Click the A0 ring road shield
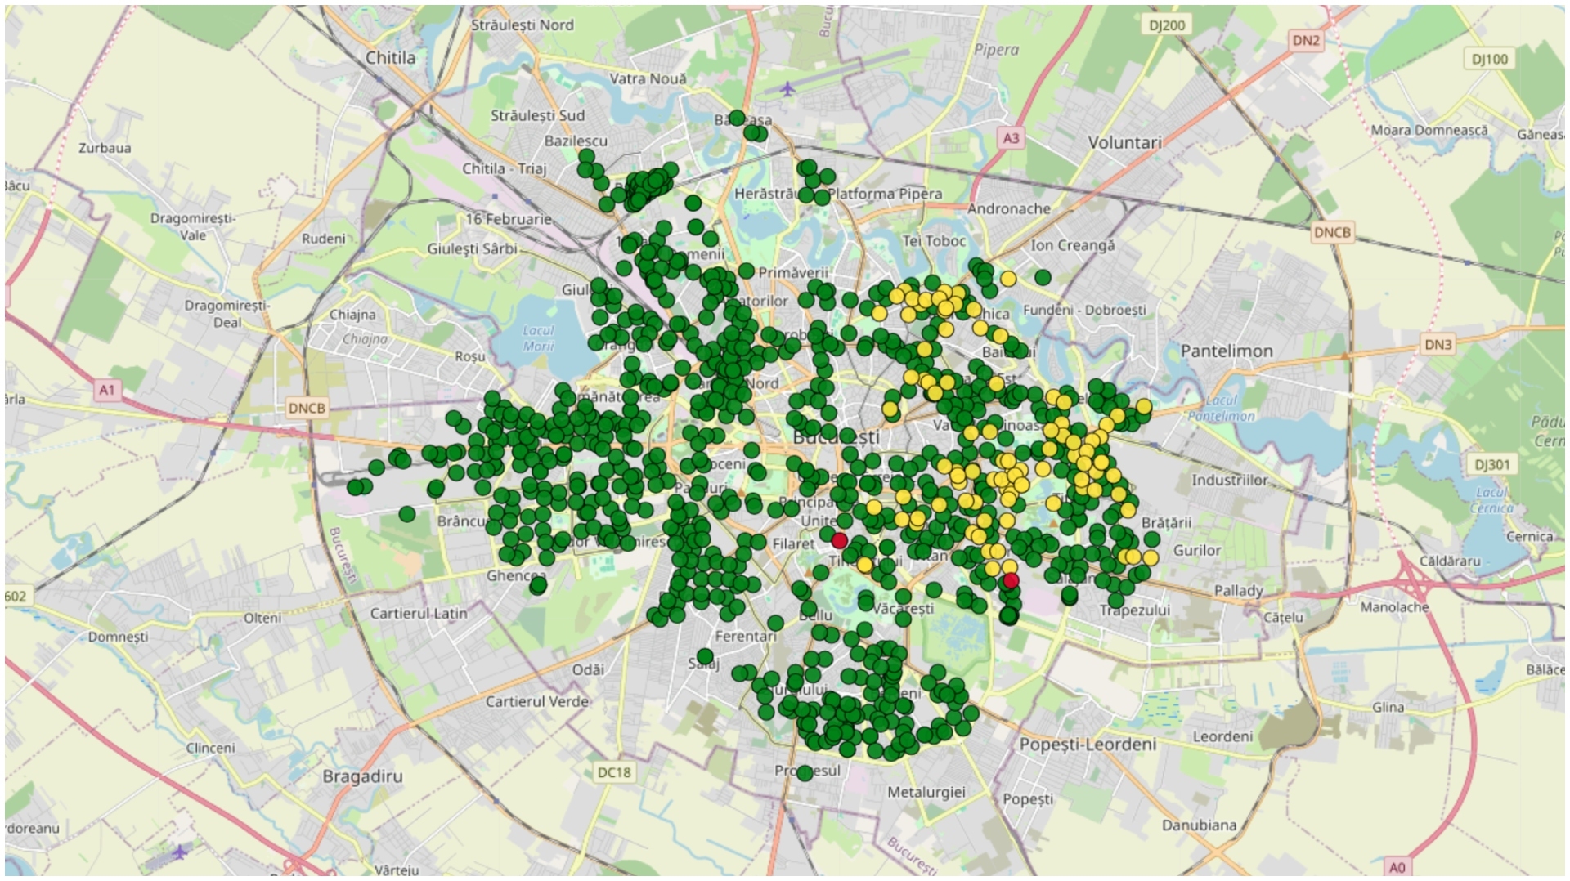Viewport: 1570px width, 881px height. click(x=1397, y=866)
